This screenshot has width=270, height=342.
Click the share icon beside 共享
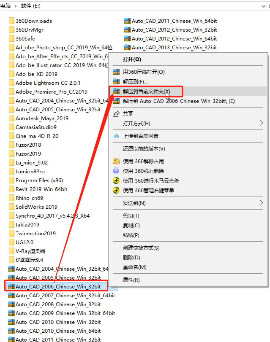[x=116, y=113]
